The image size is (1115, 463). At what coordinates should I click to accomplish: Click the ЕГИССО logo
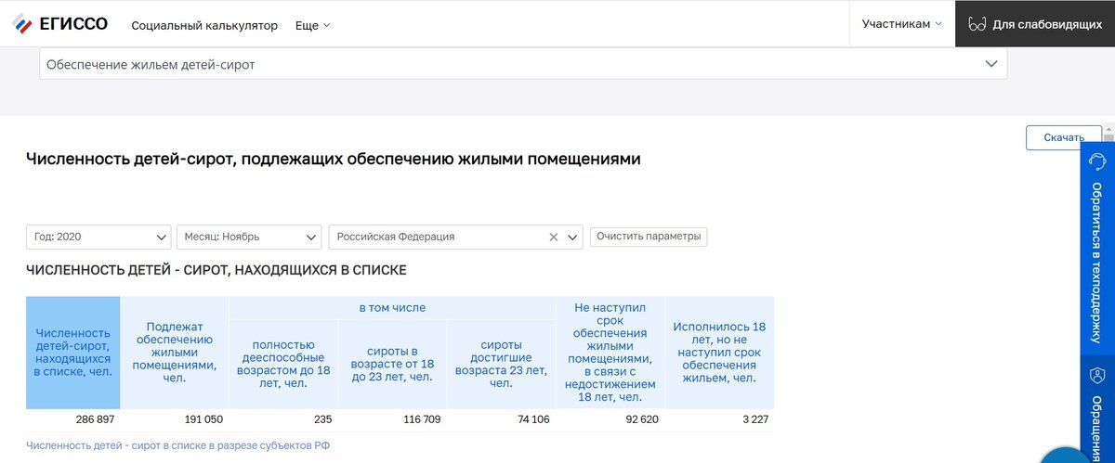click(60, 24)
